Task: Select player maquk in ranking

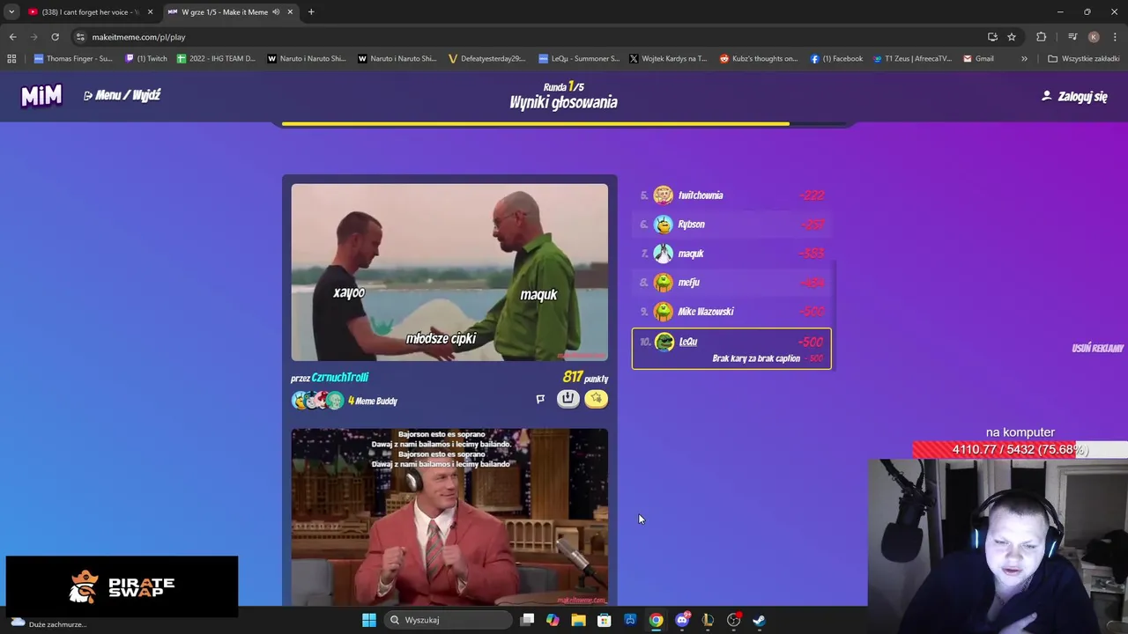Action: [x=731, y=254]
